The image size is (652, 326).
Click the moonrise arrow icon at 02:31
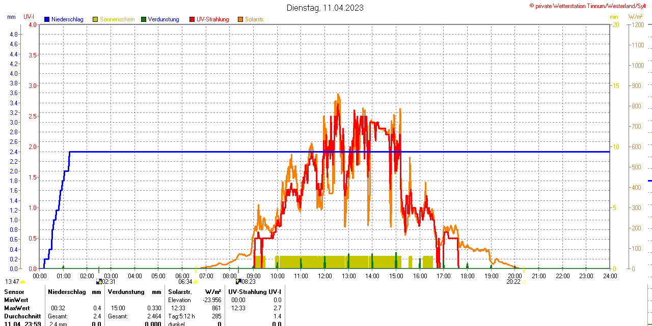[x=99, y=281]
